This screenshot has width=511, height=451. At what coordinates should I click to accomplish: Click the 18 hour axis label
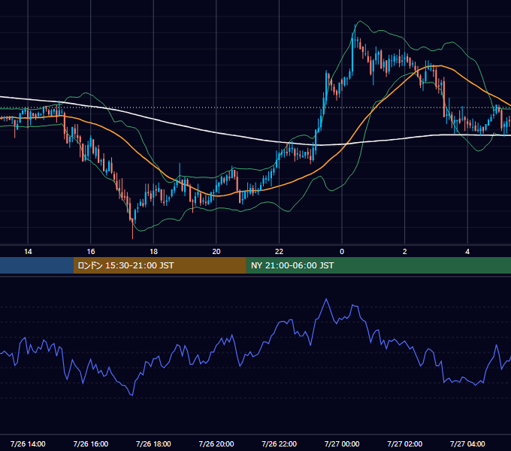[153, 252]
